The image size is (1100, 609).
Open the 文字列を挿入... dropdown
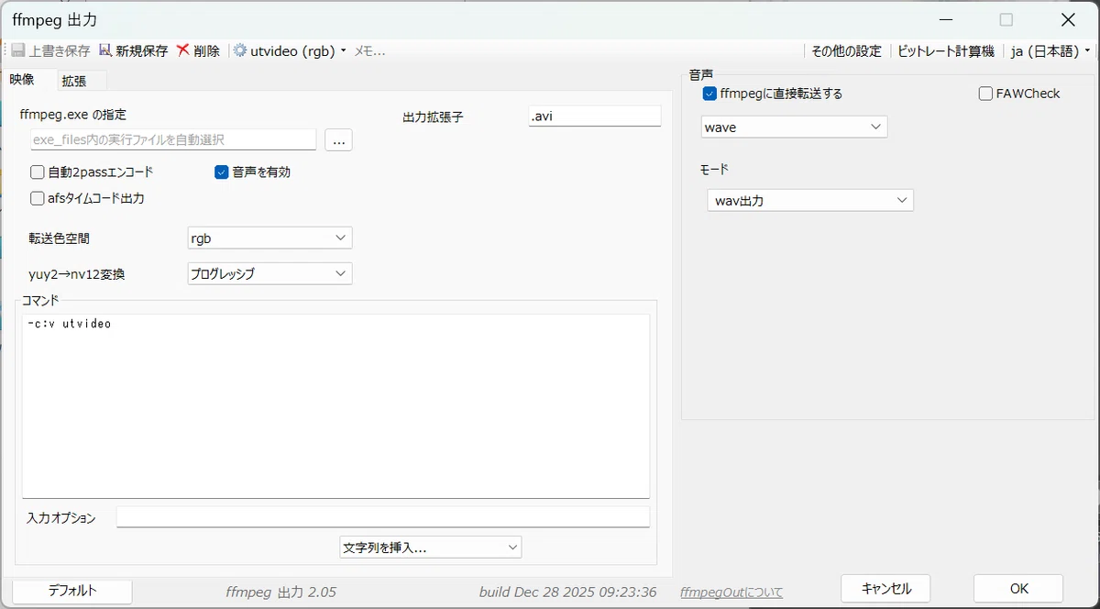430,547
